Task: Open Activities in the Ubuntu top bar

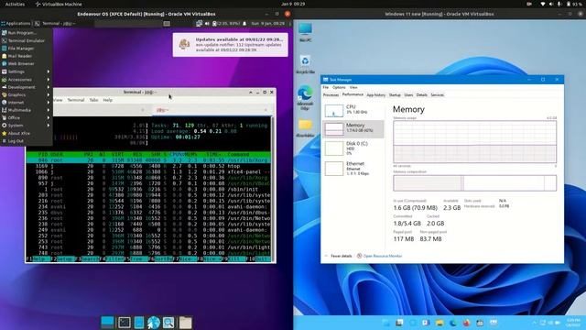Action: tap(15, 4)
